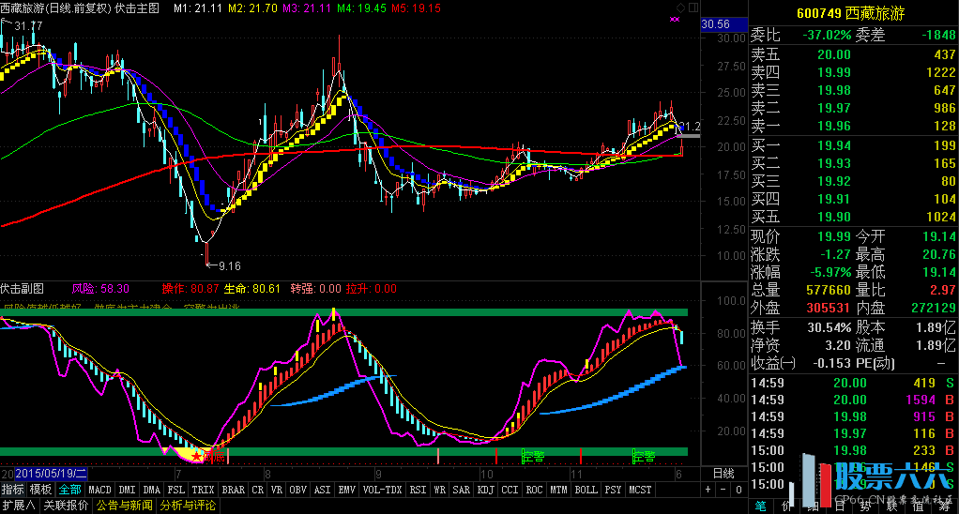Click the 伏击主图 chart title label
The height and width of the screenshot is (514, 959).
click(136, 8)
